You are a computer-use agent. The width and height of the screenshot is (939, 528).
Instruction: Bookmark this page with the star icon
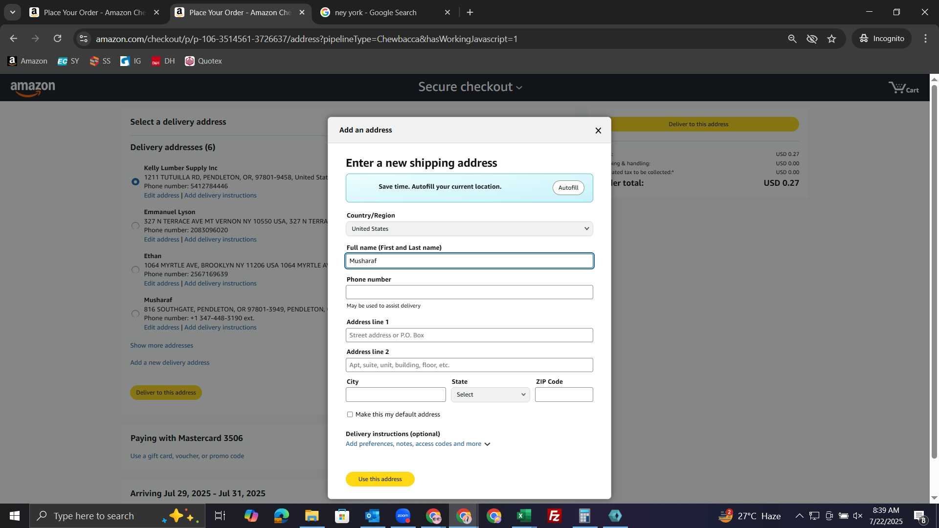click(x=832, y=39)
